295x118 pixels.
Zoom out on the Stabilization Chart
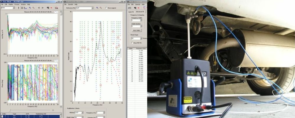(101, 8)
